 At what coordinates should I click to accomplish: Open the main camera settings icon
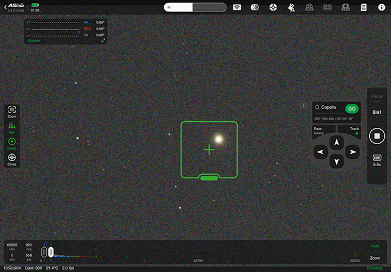point(255,7)
